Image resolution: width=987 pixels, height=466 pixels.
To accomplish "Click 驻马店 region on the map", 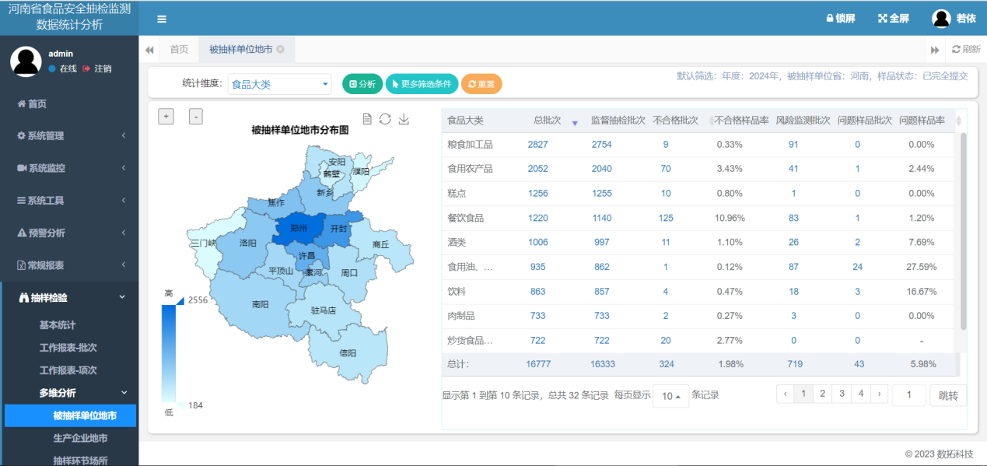I will point(322,310).
